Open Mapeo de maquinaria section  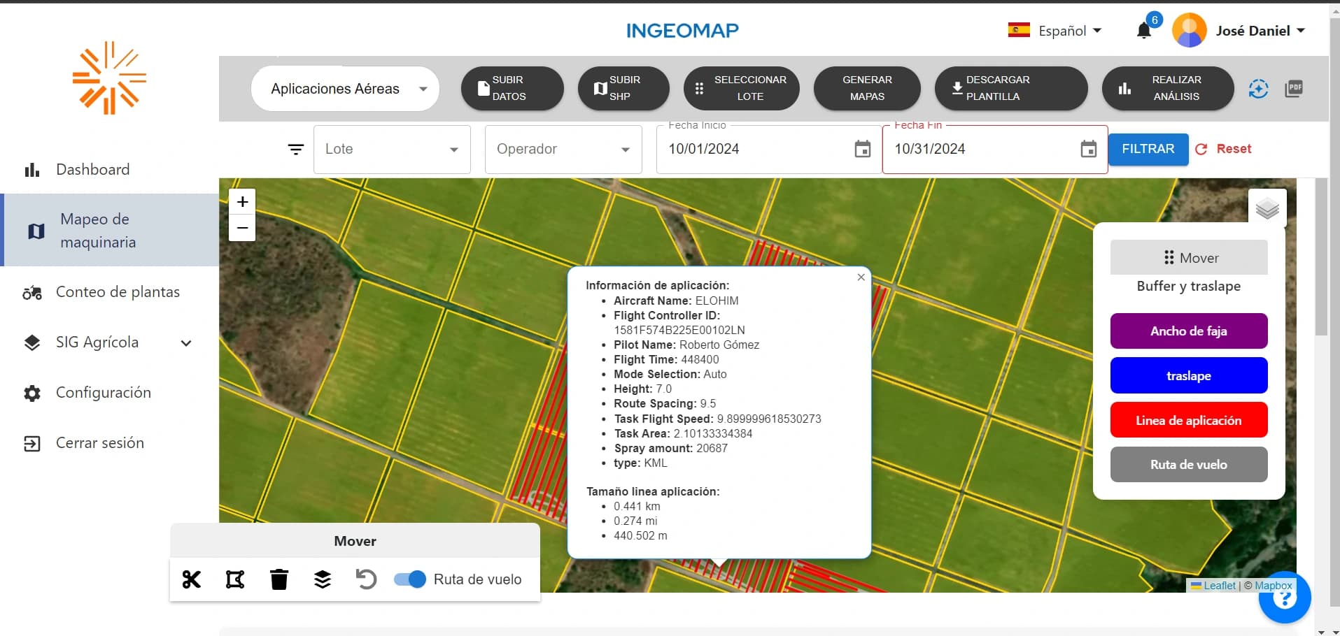[x=110, y=231]
